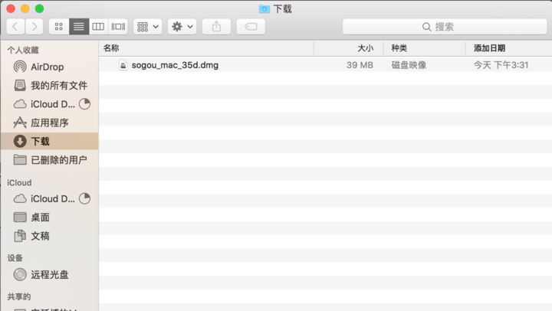Open iCloud Drive under 个人收藏
552x311 pixels.
[x=50, y=104]
